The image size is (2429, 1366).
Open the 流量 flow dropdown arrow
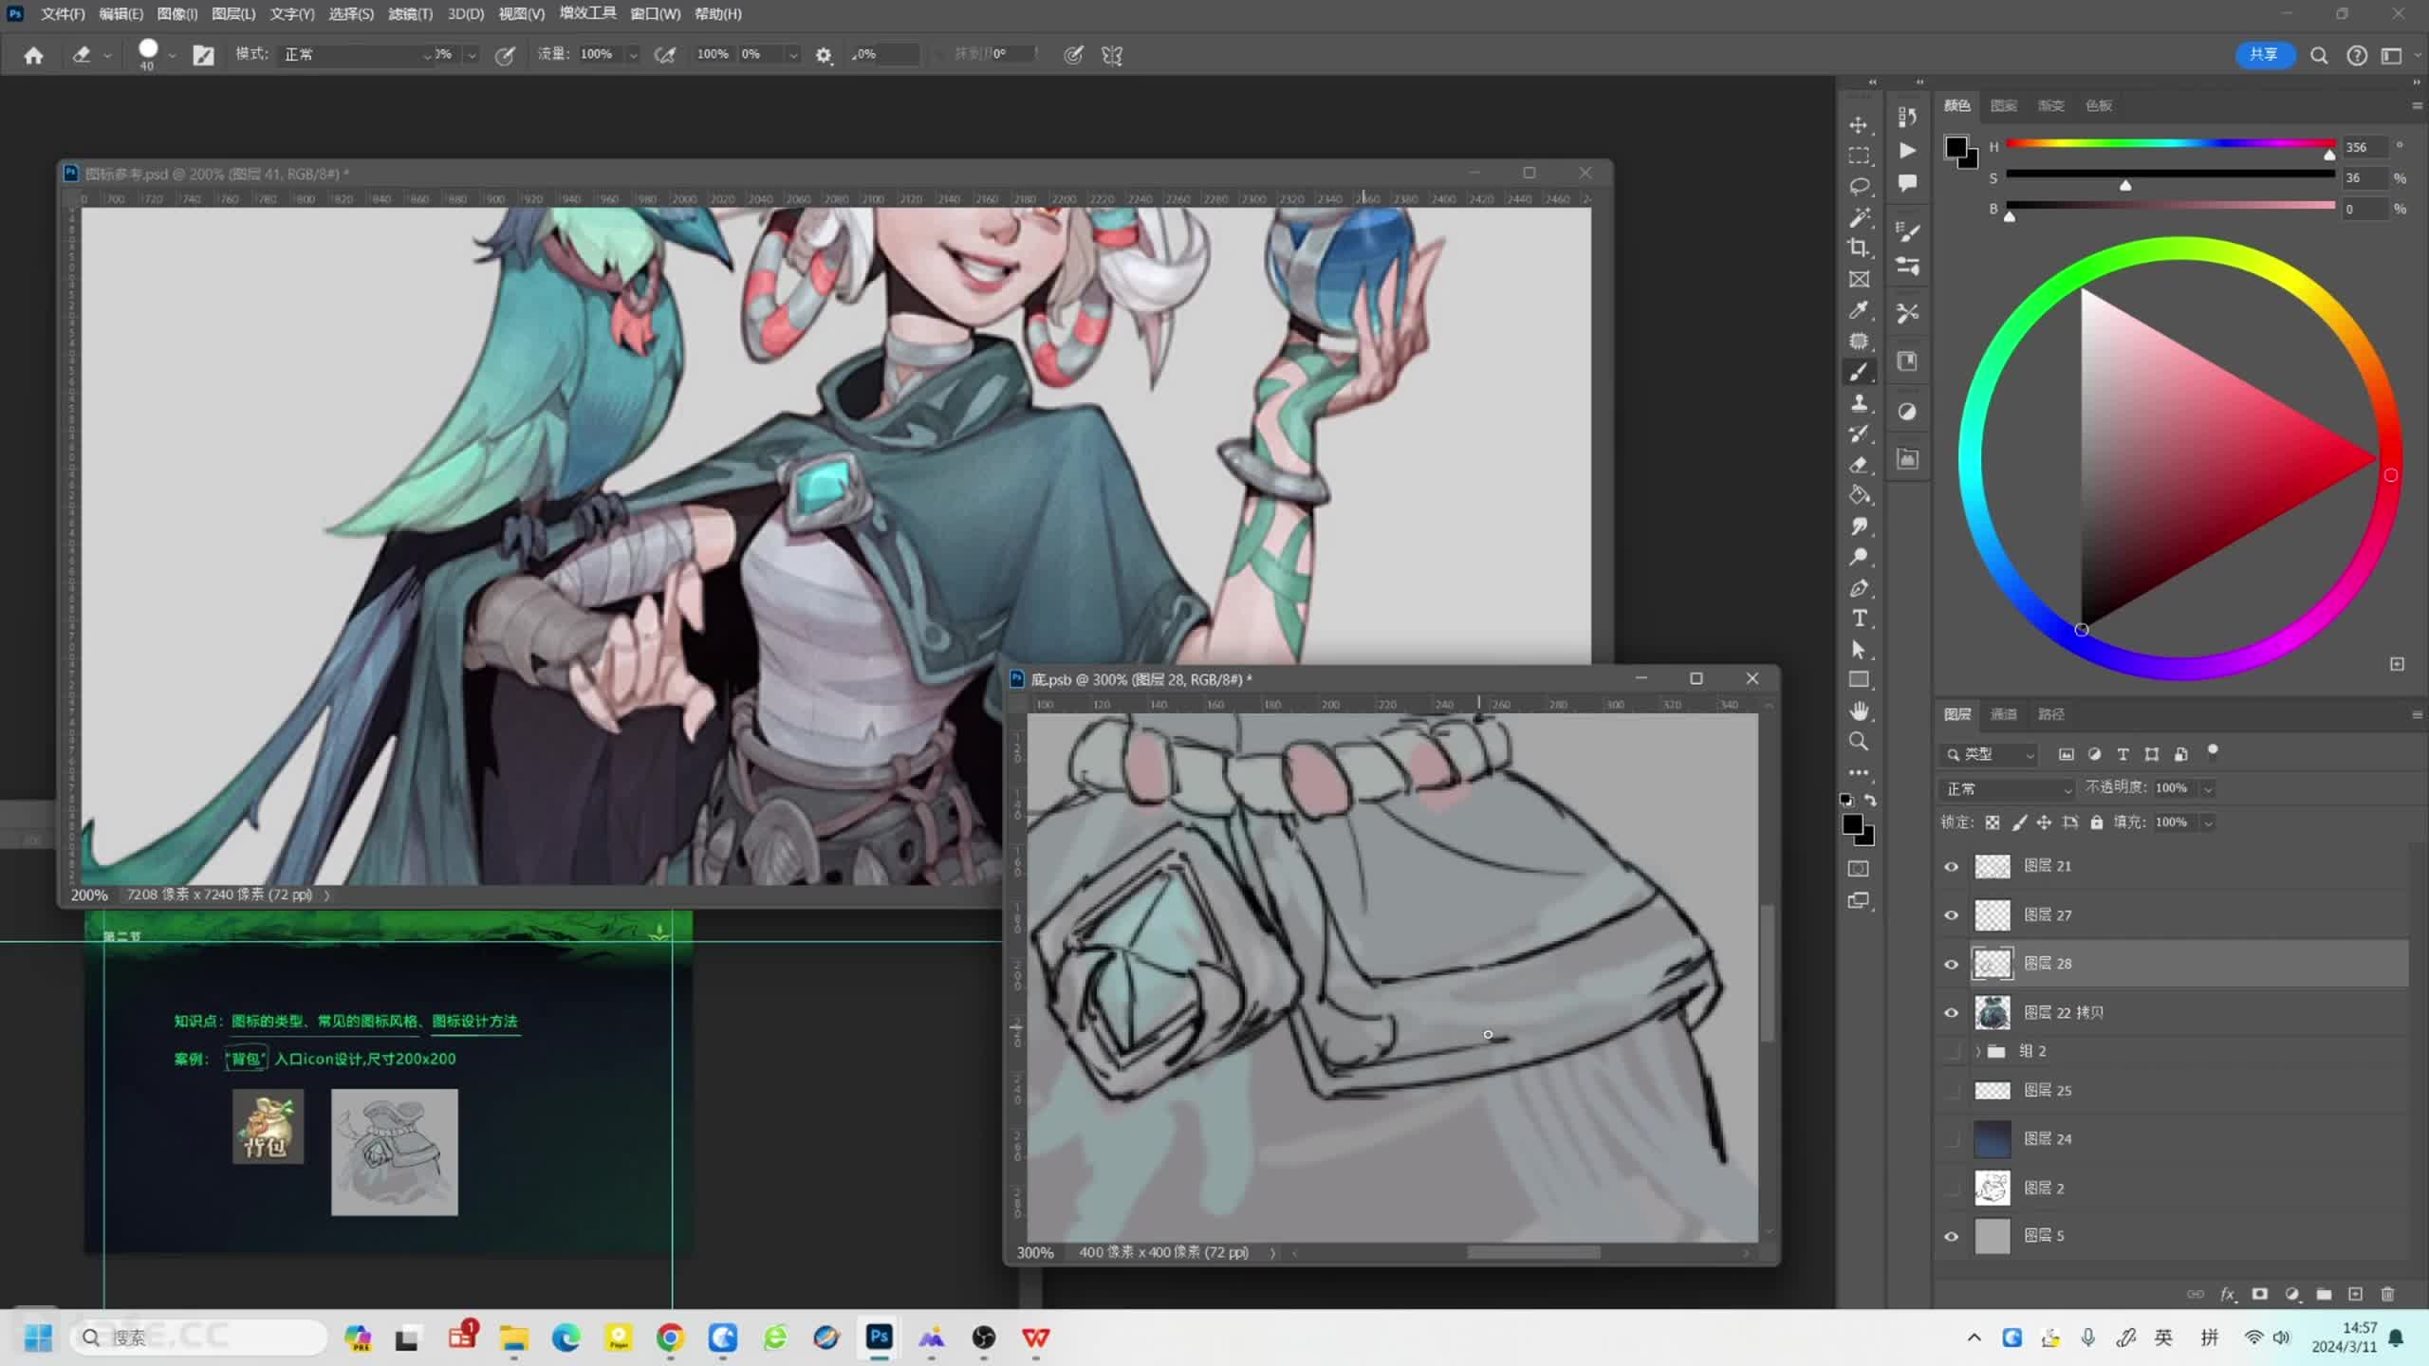point(633,55)
